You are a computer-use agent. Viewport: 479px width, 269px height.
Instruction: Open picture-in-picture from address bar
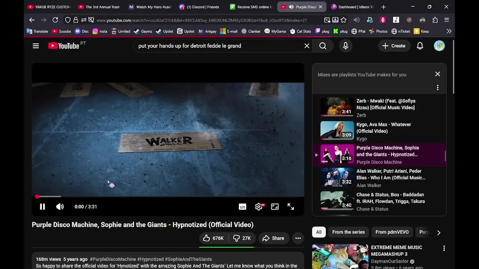[x=327, y=20]
